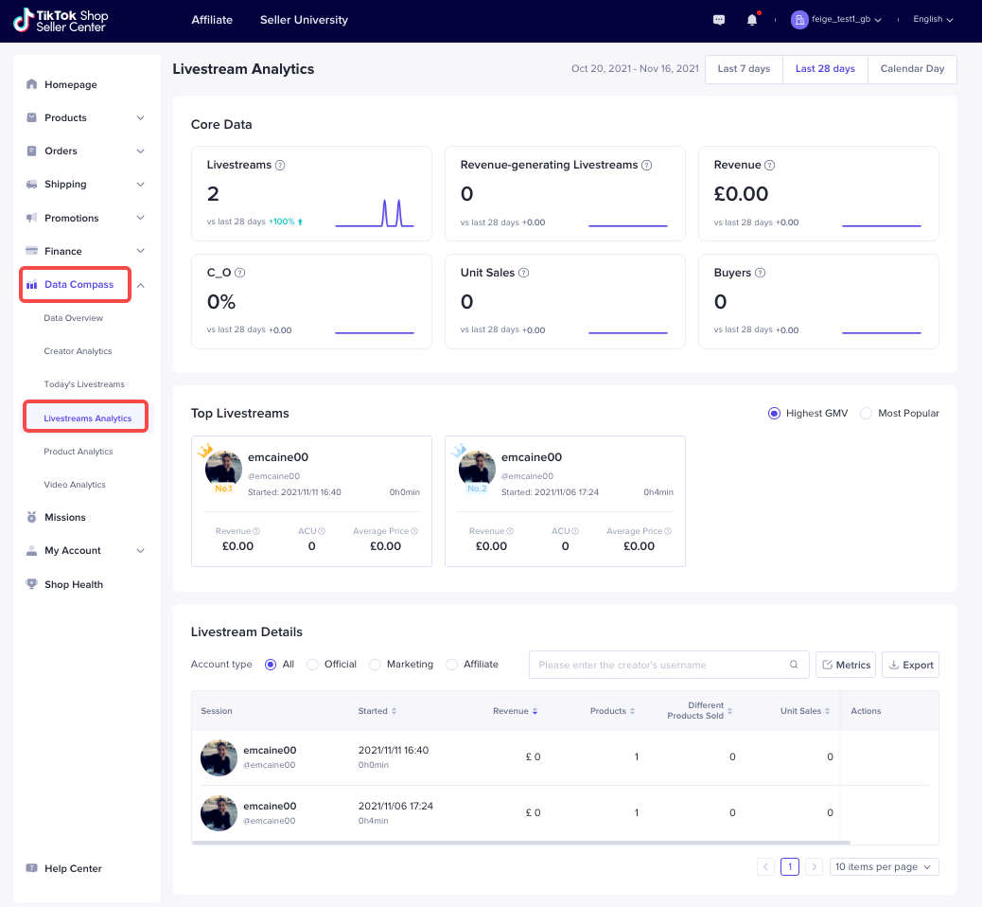
Task: Click the search magnifier icon
Action: (794, 665)
